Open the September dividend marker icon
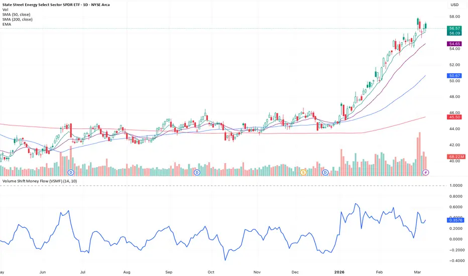Image resolution: width=468 pixels, height=276 pixels. 197,172
